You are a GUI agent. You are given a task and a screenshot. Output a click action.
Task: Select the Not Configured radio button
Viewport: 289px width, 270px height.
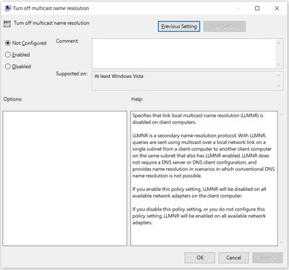pos(8,43)
